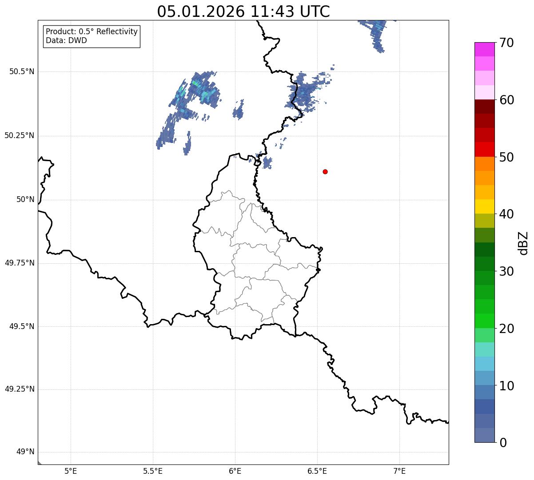Viewport: 534px width, 480px height.
Task: Click the 50°N latitude tick label
Action: [x=25, y=199]
